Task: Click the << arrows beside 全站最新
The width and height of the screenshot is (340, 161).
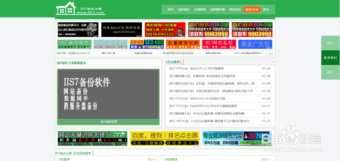Action: coord(273,62)
